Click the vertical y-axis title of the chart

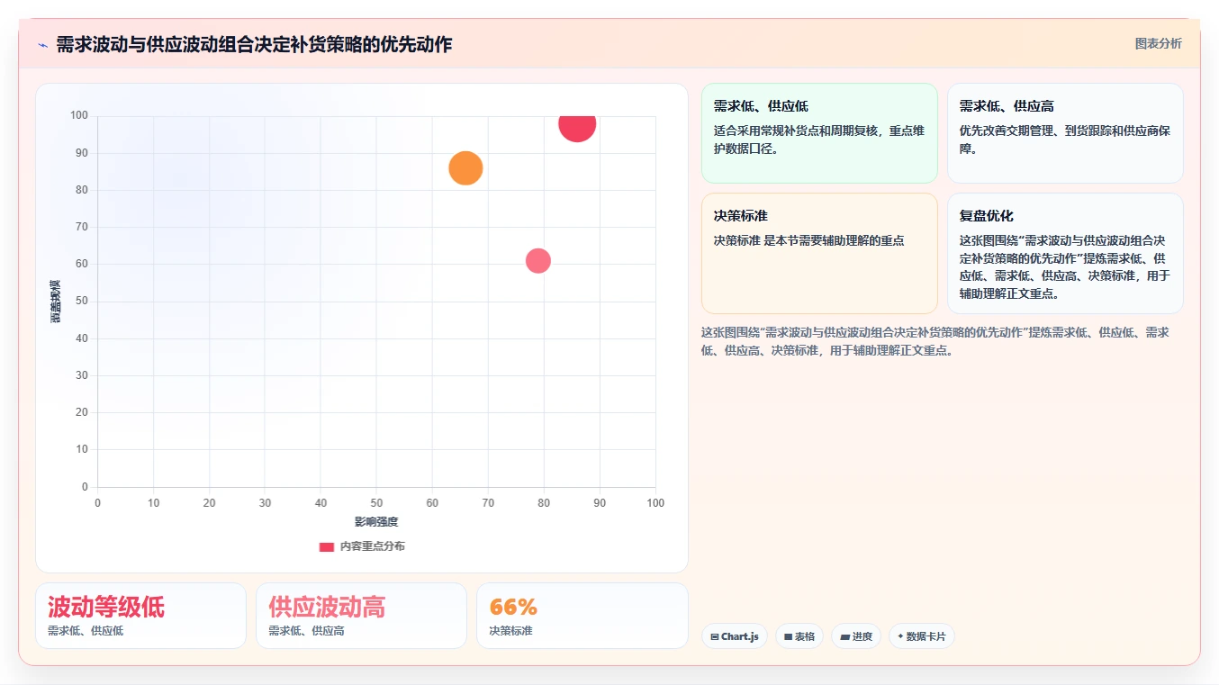pos(56,302)
